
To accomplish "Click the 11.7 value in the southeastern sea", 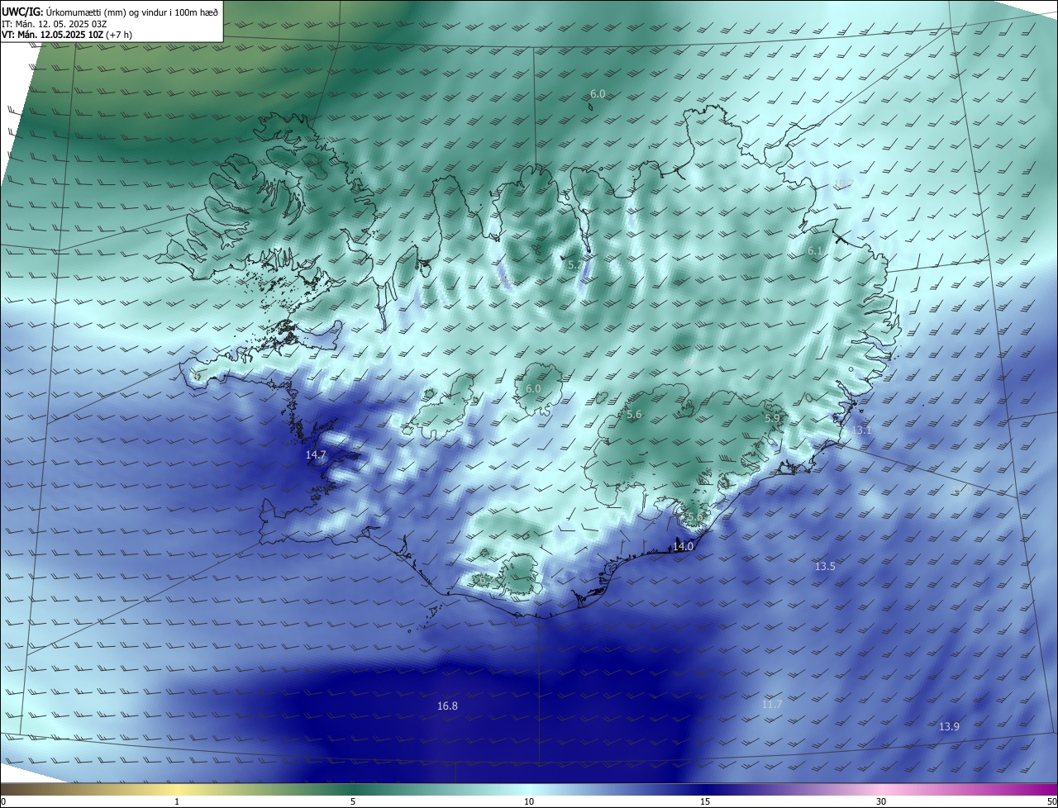I will 772,704.
